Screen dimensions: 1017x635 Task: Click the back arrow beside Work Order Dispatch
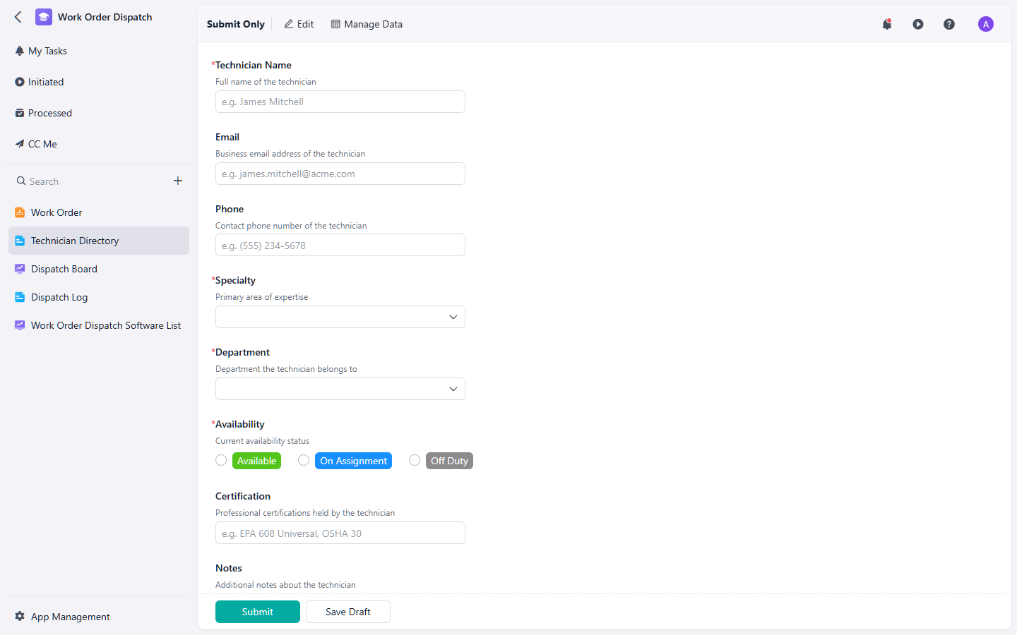(x=18, y=17)
